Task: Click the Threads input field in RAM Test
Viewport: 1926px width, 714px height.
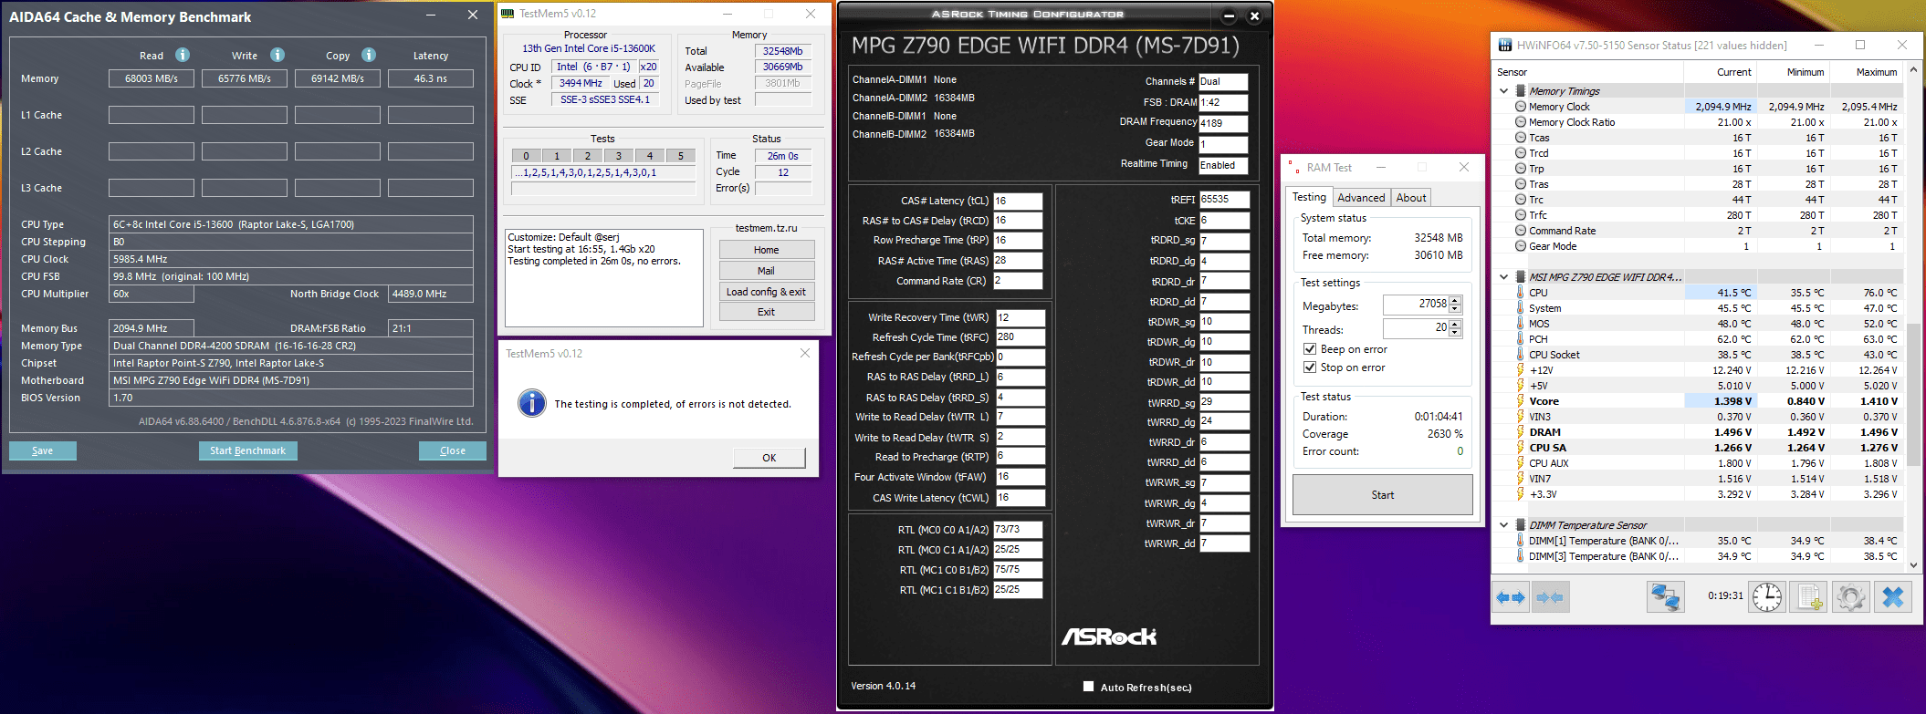Action: (1416, 328)
